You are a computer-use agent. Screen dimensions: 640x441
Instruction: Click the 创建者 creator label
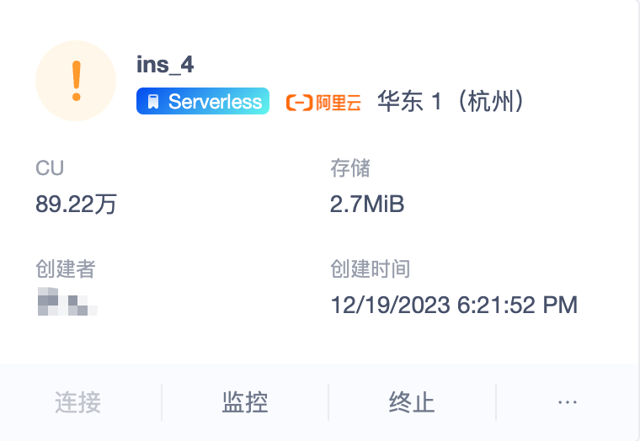[65, 269]
